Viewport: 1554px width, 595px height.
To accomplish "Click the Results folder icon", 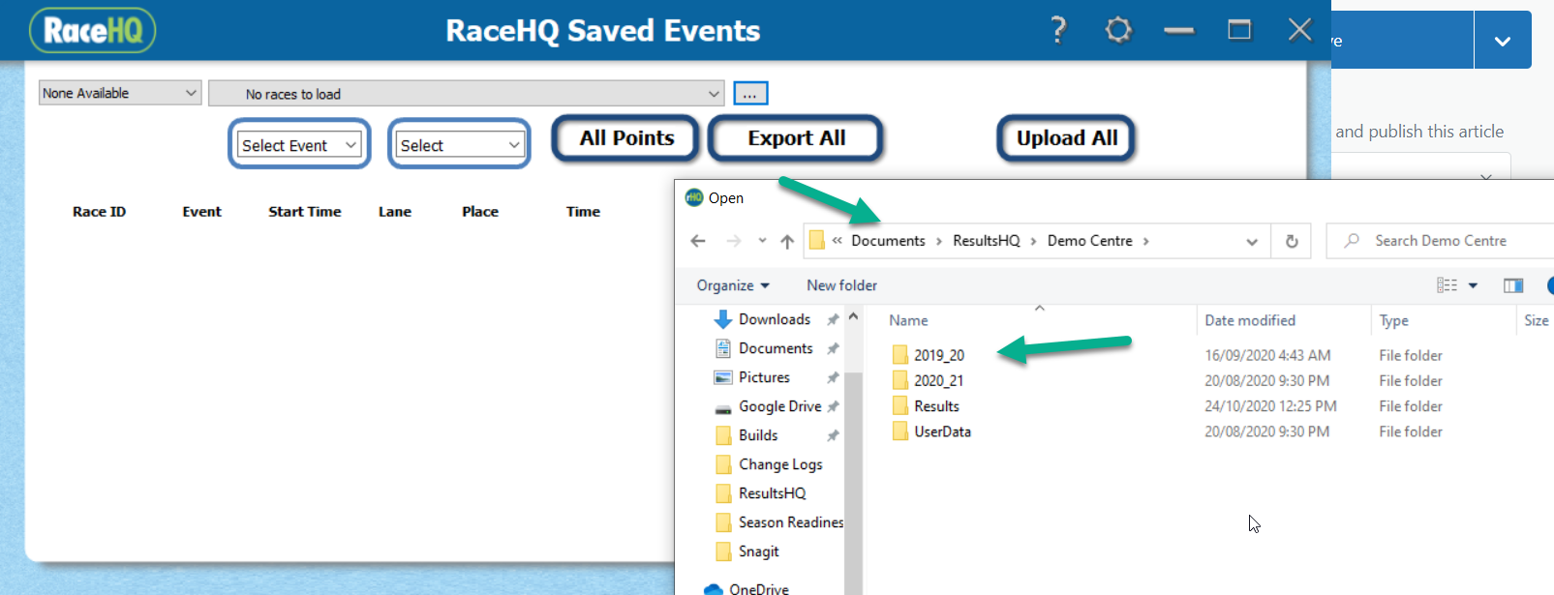I will 899,406.
